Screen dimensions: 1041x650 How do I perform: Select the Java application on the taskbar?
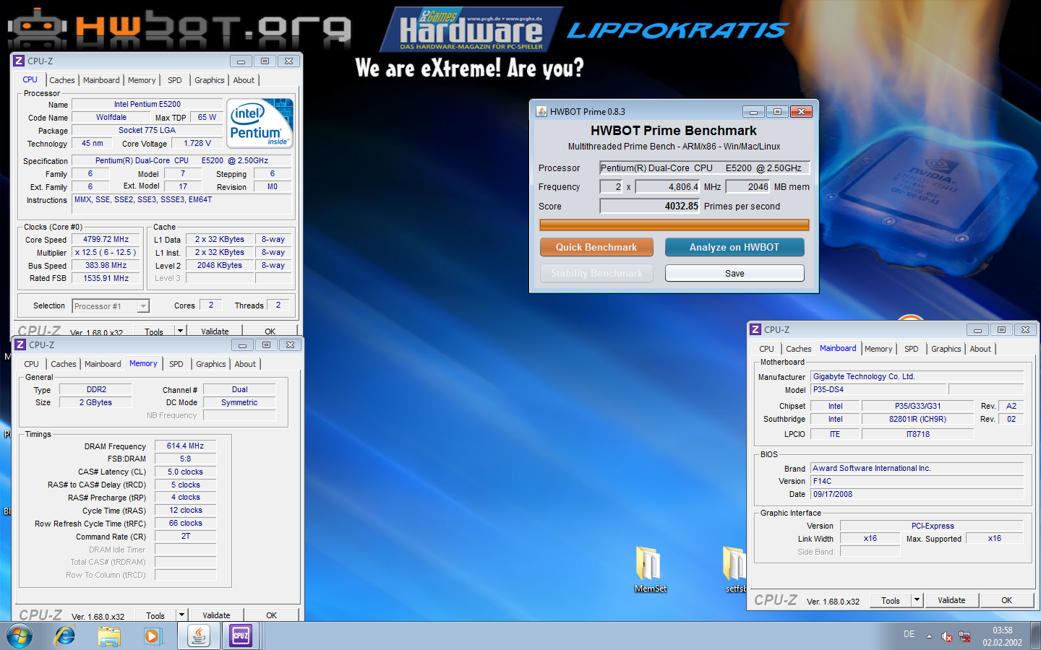(198, 636)
